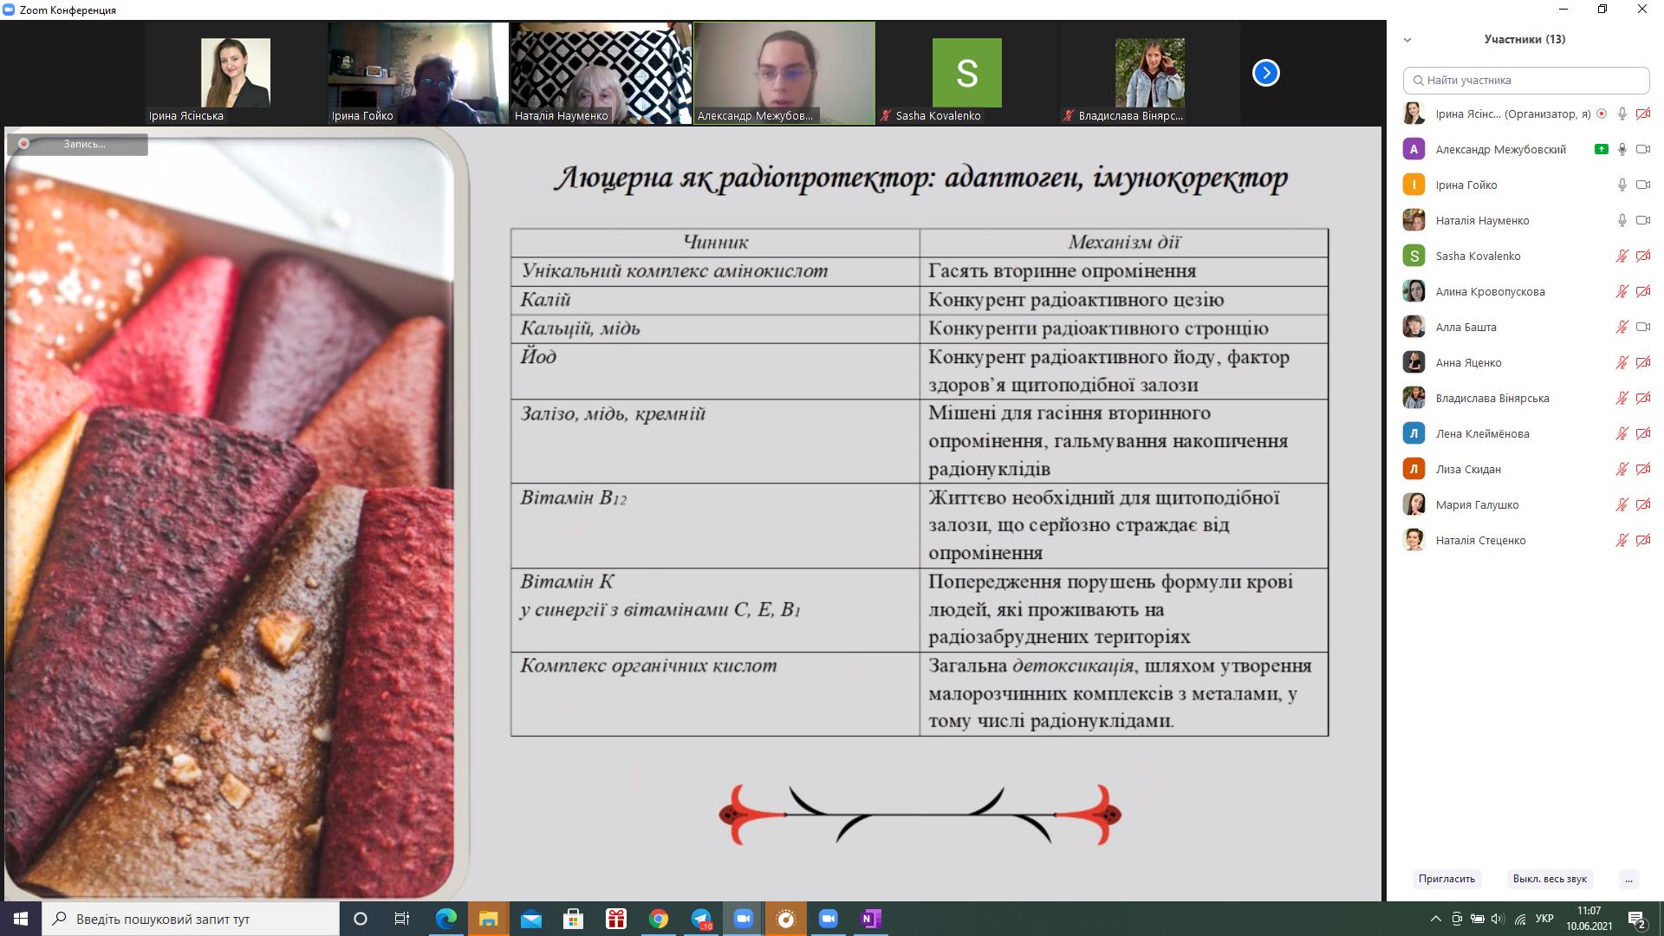
Task: Unmute the microphone for Sasha Kovalenko
Action: click(x=1622, y=256)
